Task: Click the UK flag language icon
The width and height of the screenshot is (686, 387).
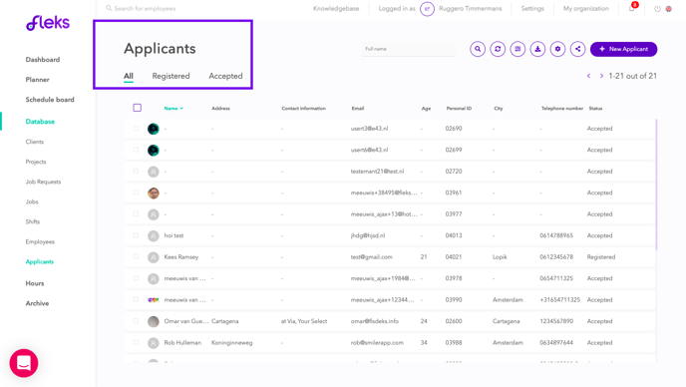Action: coord(668,9)
